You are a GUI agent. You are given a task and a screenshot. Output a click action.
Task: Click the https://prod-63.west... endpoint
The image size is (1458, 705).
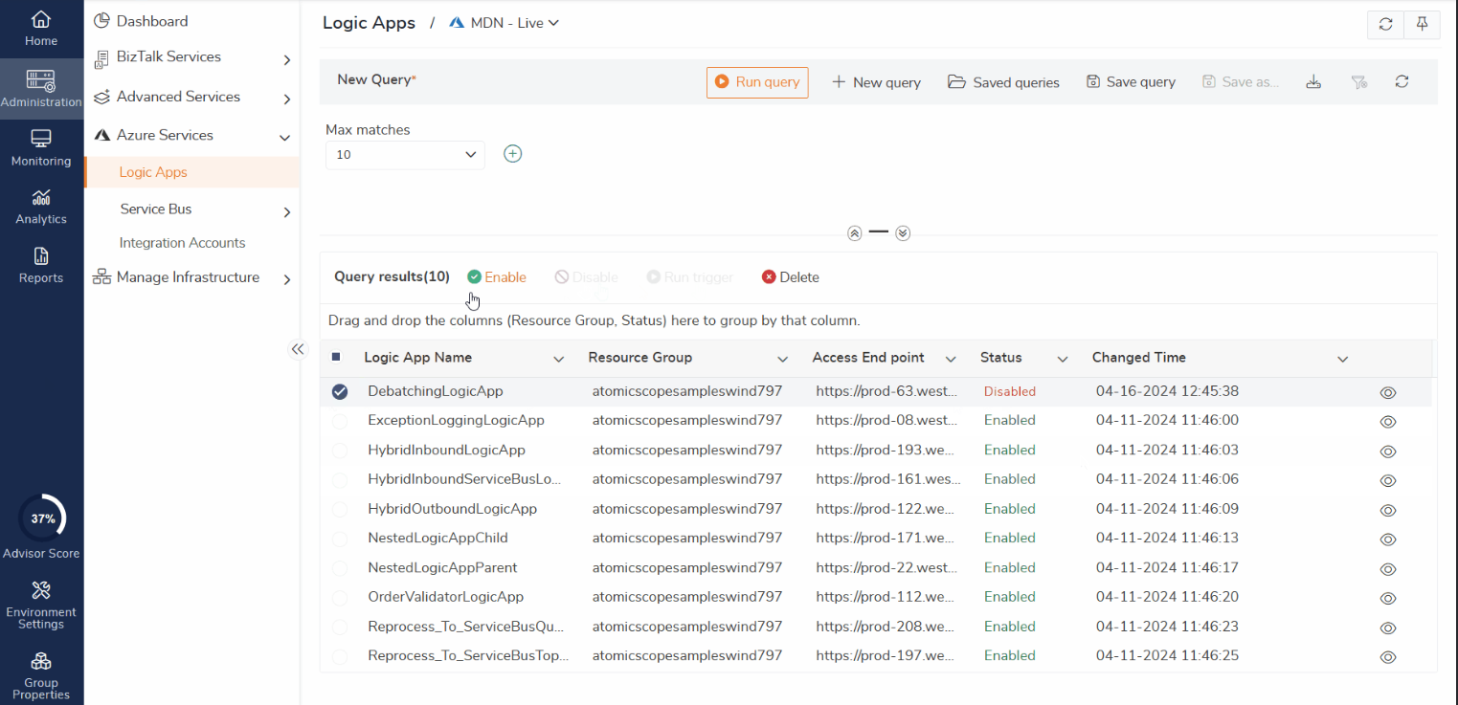(x=886, y=391)
